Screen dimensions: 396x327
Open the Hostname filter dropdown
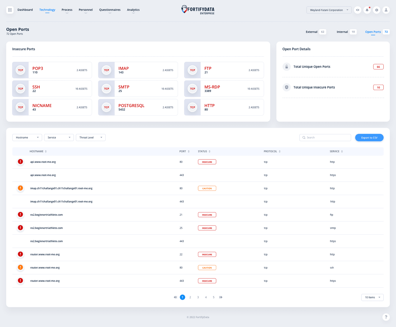(27, 137)
